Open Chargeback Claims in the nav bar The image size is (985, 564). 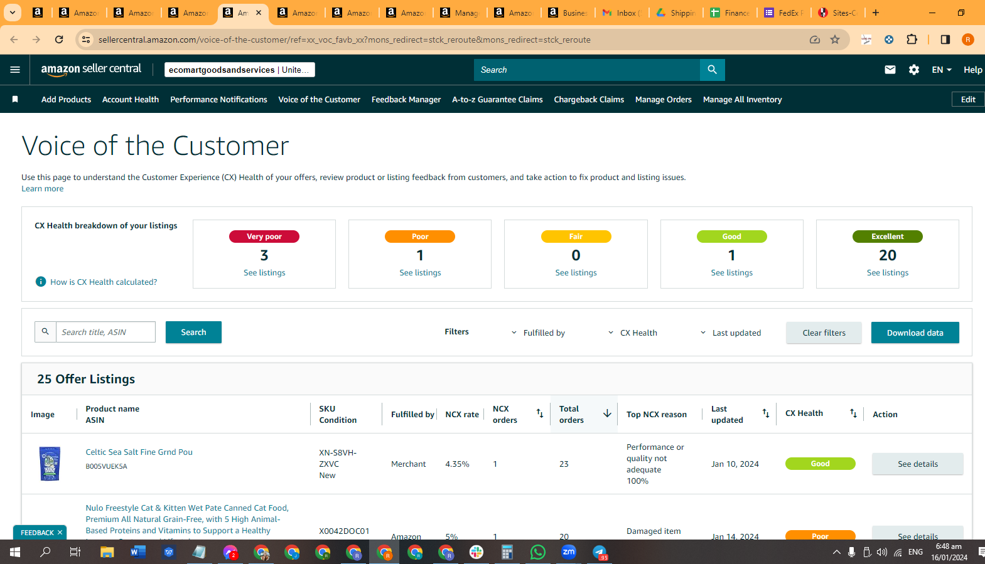pos(589,99)
